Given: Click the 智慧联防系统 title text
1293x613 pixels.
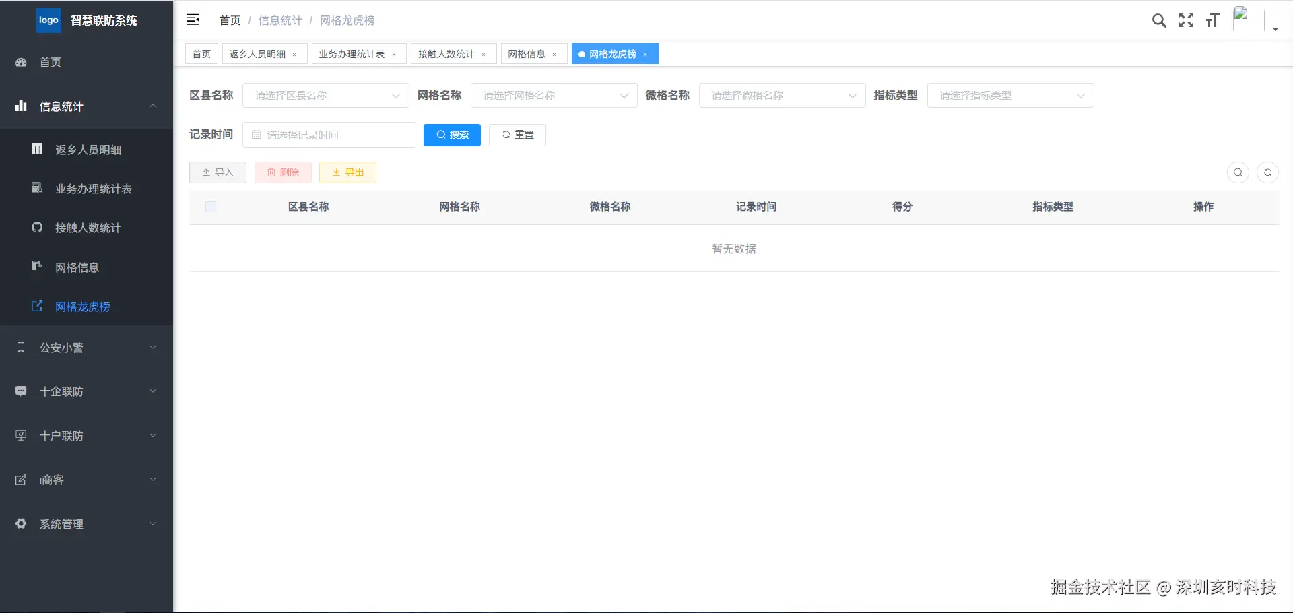Looking at the screenshot, I should [x=104, y=20].
